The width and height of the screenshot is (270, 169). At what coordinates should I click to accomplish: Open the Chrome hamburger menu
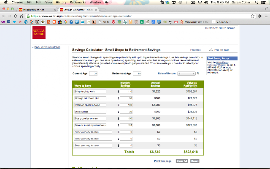click(266, 16)
